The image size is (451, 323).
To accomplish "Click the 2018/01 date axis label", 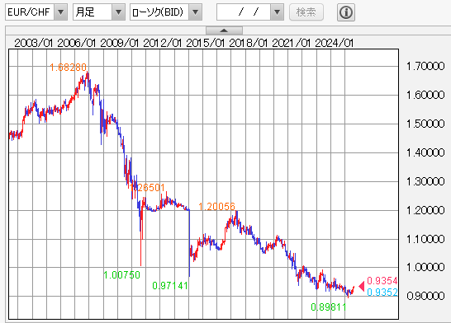I will (249, 43).
